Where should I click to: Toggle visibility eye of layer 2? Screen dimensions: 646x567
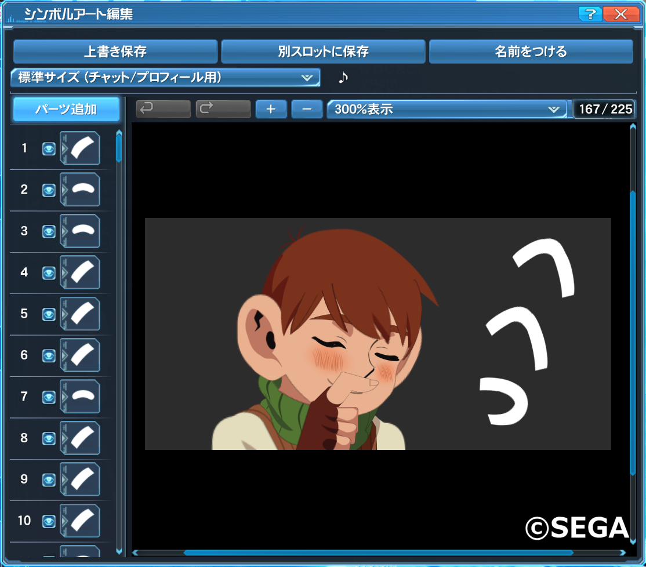[x=49, y=190]
